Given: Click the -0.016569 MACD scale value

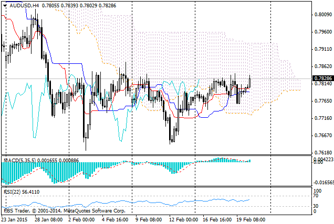Looking at the screenshot, I should (324, 183).
